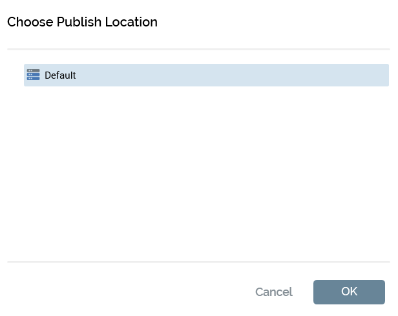Click the Default text label

point(60,75)
